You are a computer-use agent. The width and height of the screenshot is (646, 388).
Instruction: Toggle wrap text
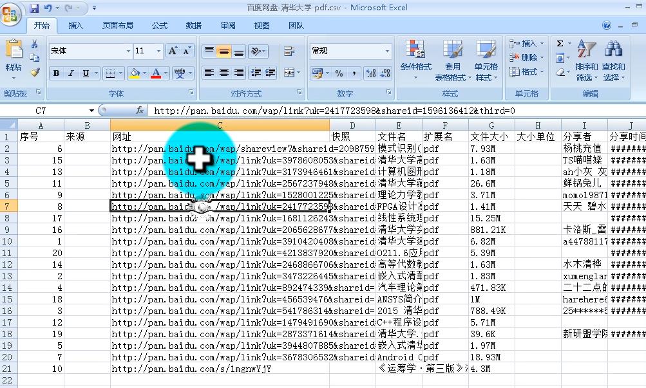tap(289, 51)
